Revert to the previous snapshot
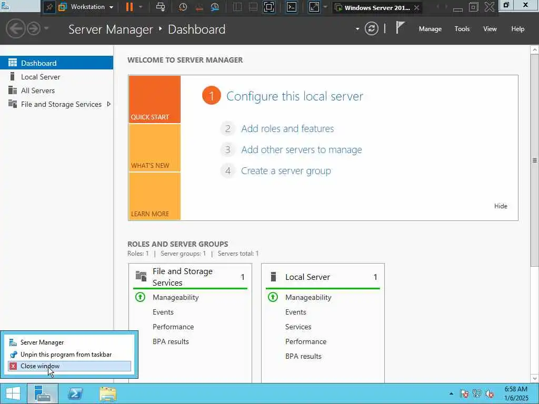Image resolution: width=539 pixels, height=404 pixels. (x=199, y=7)
